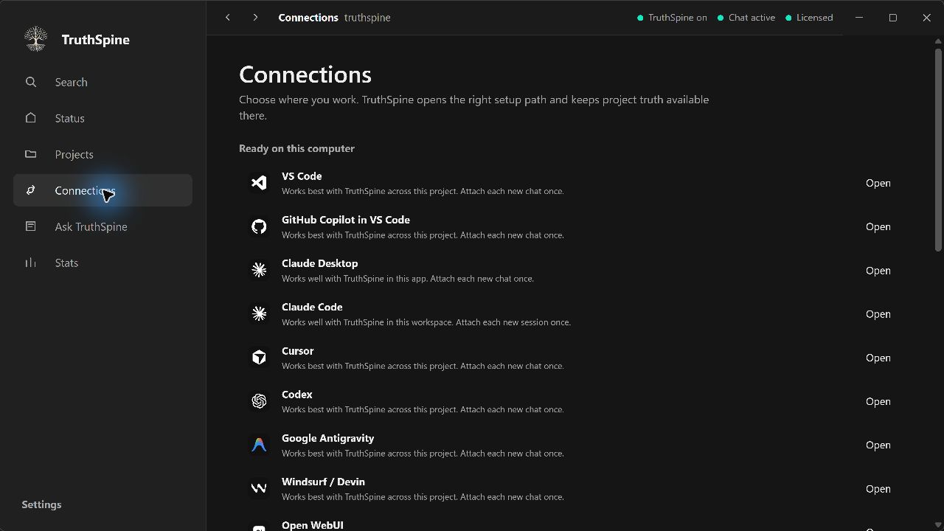Click the TruthSpine app name text
Viewport: 944px width, 531px height.
click(x=96, y=40)
